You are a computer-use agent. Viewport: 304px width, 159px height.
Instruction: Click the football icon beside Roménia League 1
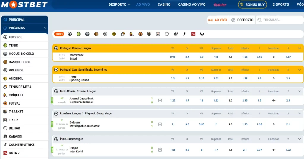pos(56,113)
